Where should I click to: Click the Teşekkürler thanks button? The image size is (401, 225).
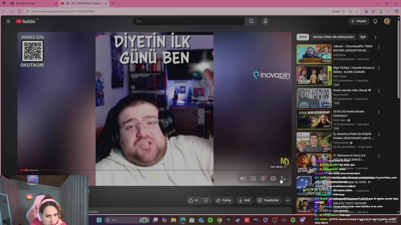(x=268, y=200)
